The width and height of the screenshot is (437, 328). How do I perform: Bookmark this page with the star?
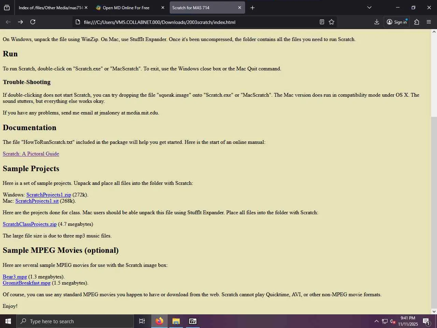[x=332, y=22]
